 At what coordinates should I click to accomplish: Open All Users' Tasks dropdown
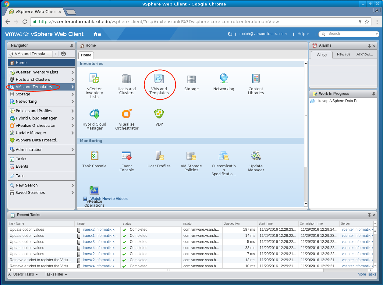pos(23,274)
